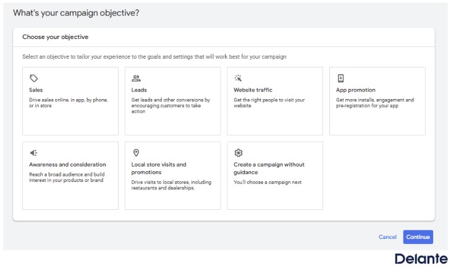Viewport: 451px width, 268px height.
Task: Click the 'Choose your objective' heading
Action: pos(55,37)
